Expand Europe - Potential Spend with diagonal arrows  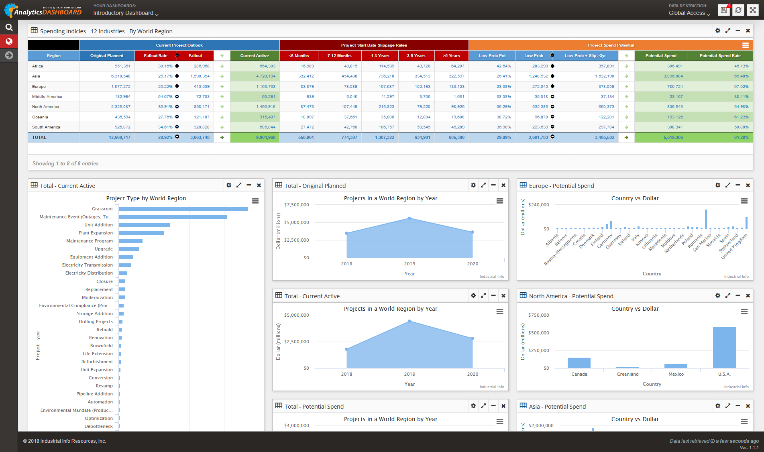coord(728,185)
